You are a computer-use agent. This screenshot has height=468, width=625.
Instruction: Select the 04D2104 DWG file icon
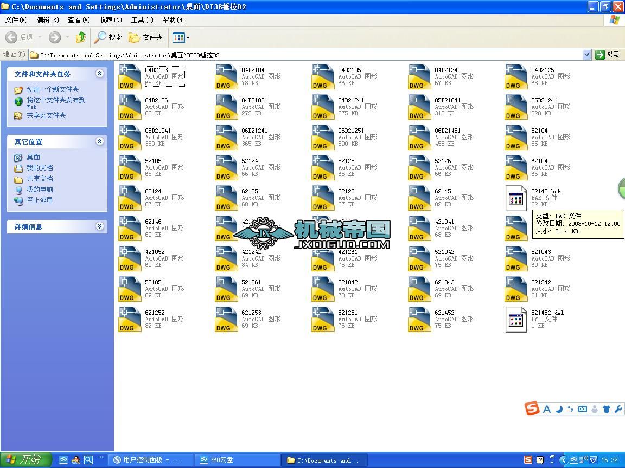pyautogui.click(x=226, y=77)
